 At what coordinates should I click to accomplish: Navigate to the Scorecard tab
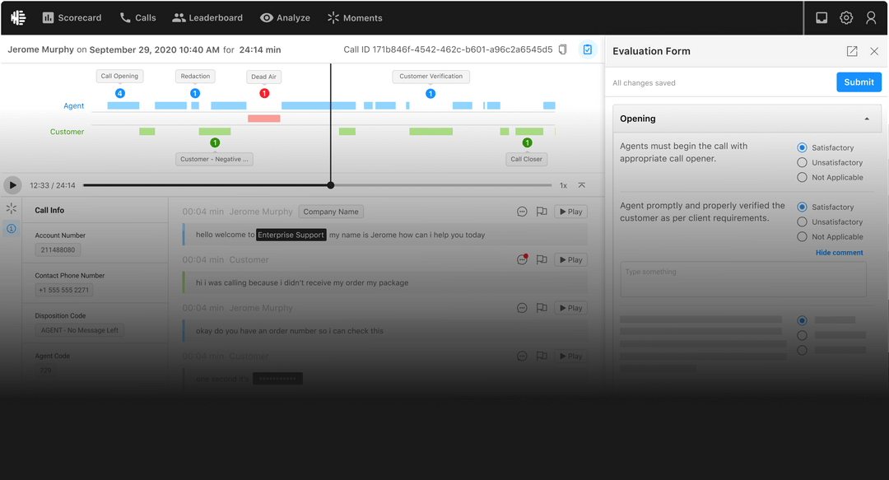coord(72,17)
